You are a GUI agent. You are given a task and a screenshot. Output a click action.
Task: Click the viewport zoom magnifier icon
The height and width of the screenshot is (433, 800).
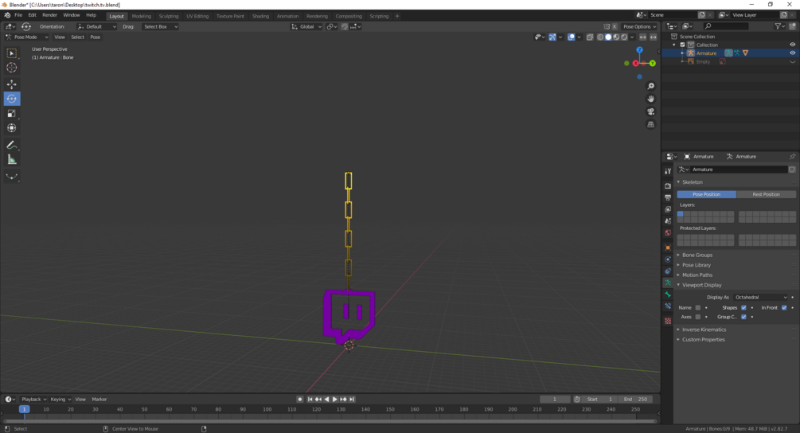[650, 86]
